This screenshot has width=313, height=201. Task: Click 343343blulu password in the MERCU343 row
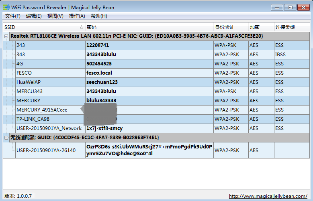click(101, 91)
